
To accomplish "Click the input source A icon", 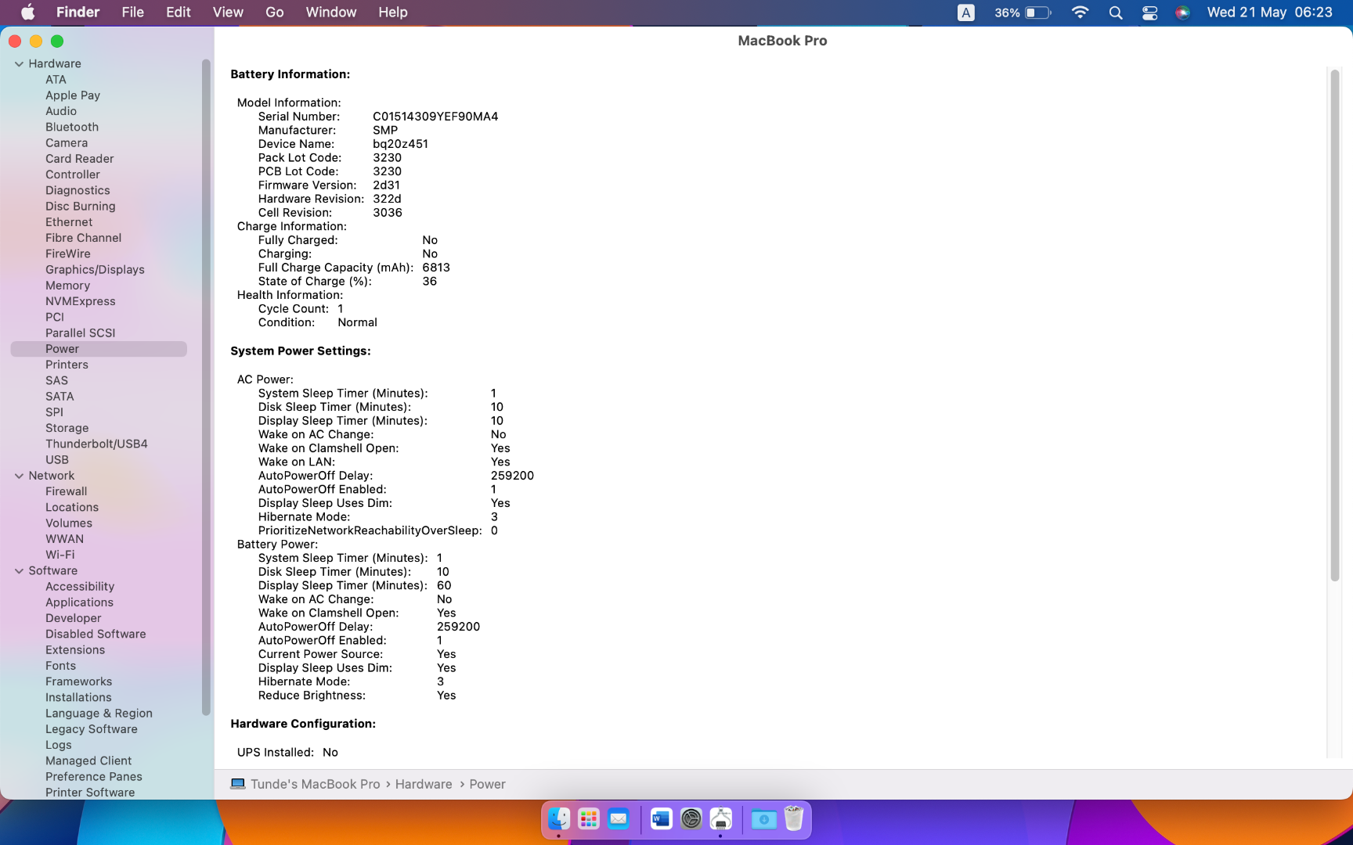I will pyautogui.click(x=966, y=13).
